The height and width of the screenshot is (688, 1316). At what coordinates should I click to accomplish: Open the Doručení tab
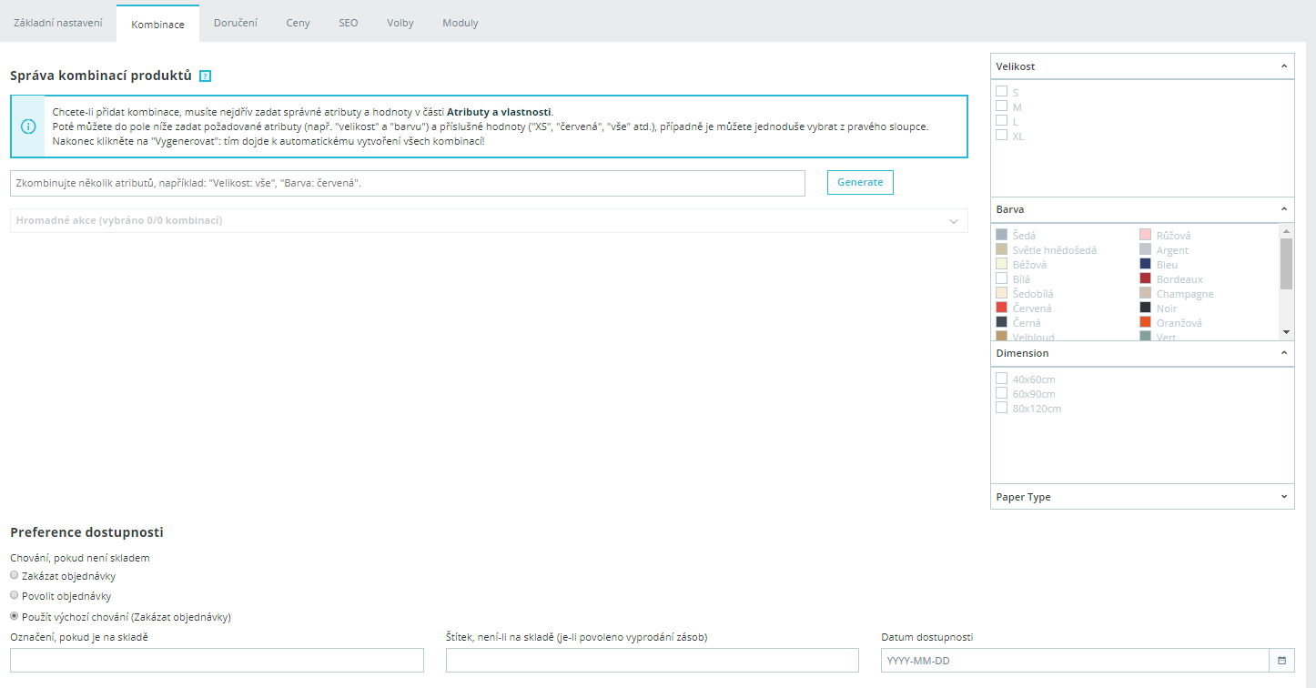pos(236,23)
